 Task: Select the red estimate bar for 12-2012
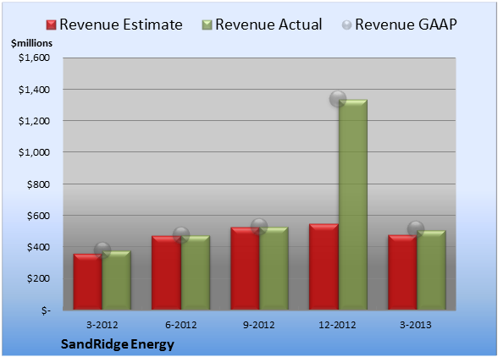(324, 266)
